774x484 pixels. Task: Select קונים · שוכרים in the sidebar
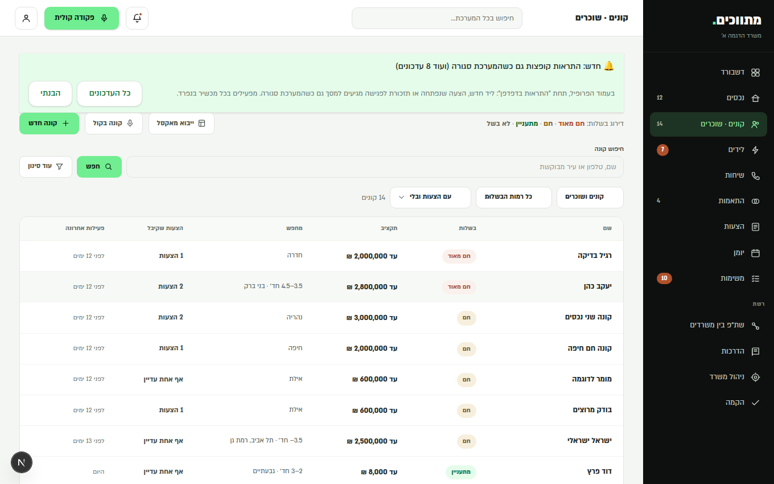pyautogui.click(x=709, y=124)
